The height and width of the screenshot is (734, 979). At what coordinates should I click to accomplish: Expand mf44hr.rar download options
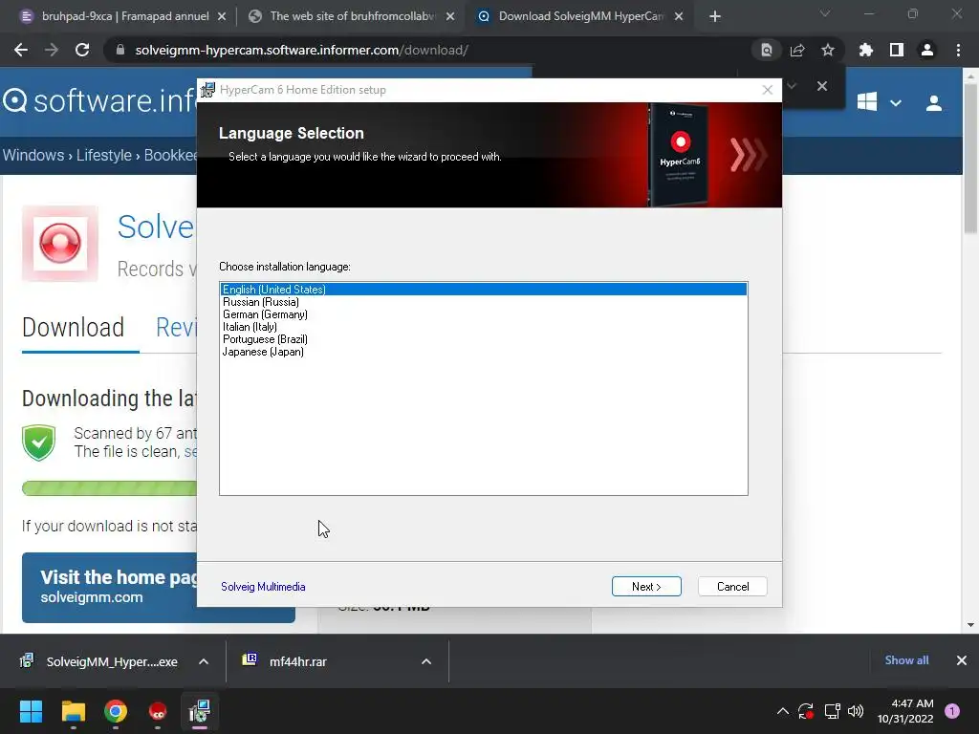point(426,661)
